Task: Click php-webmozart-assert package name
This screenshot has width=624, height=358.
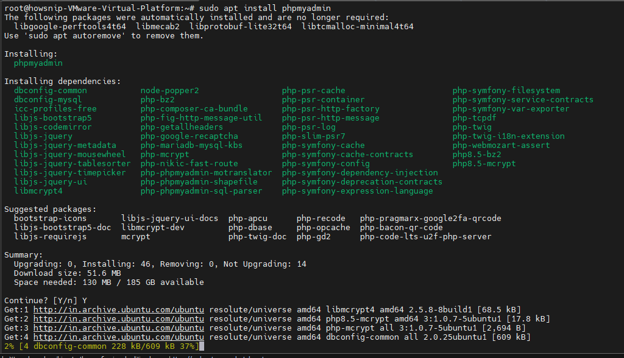Action: point(502,146)
